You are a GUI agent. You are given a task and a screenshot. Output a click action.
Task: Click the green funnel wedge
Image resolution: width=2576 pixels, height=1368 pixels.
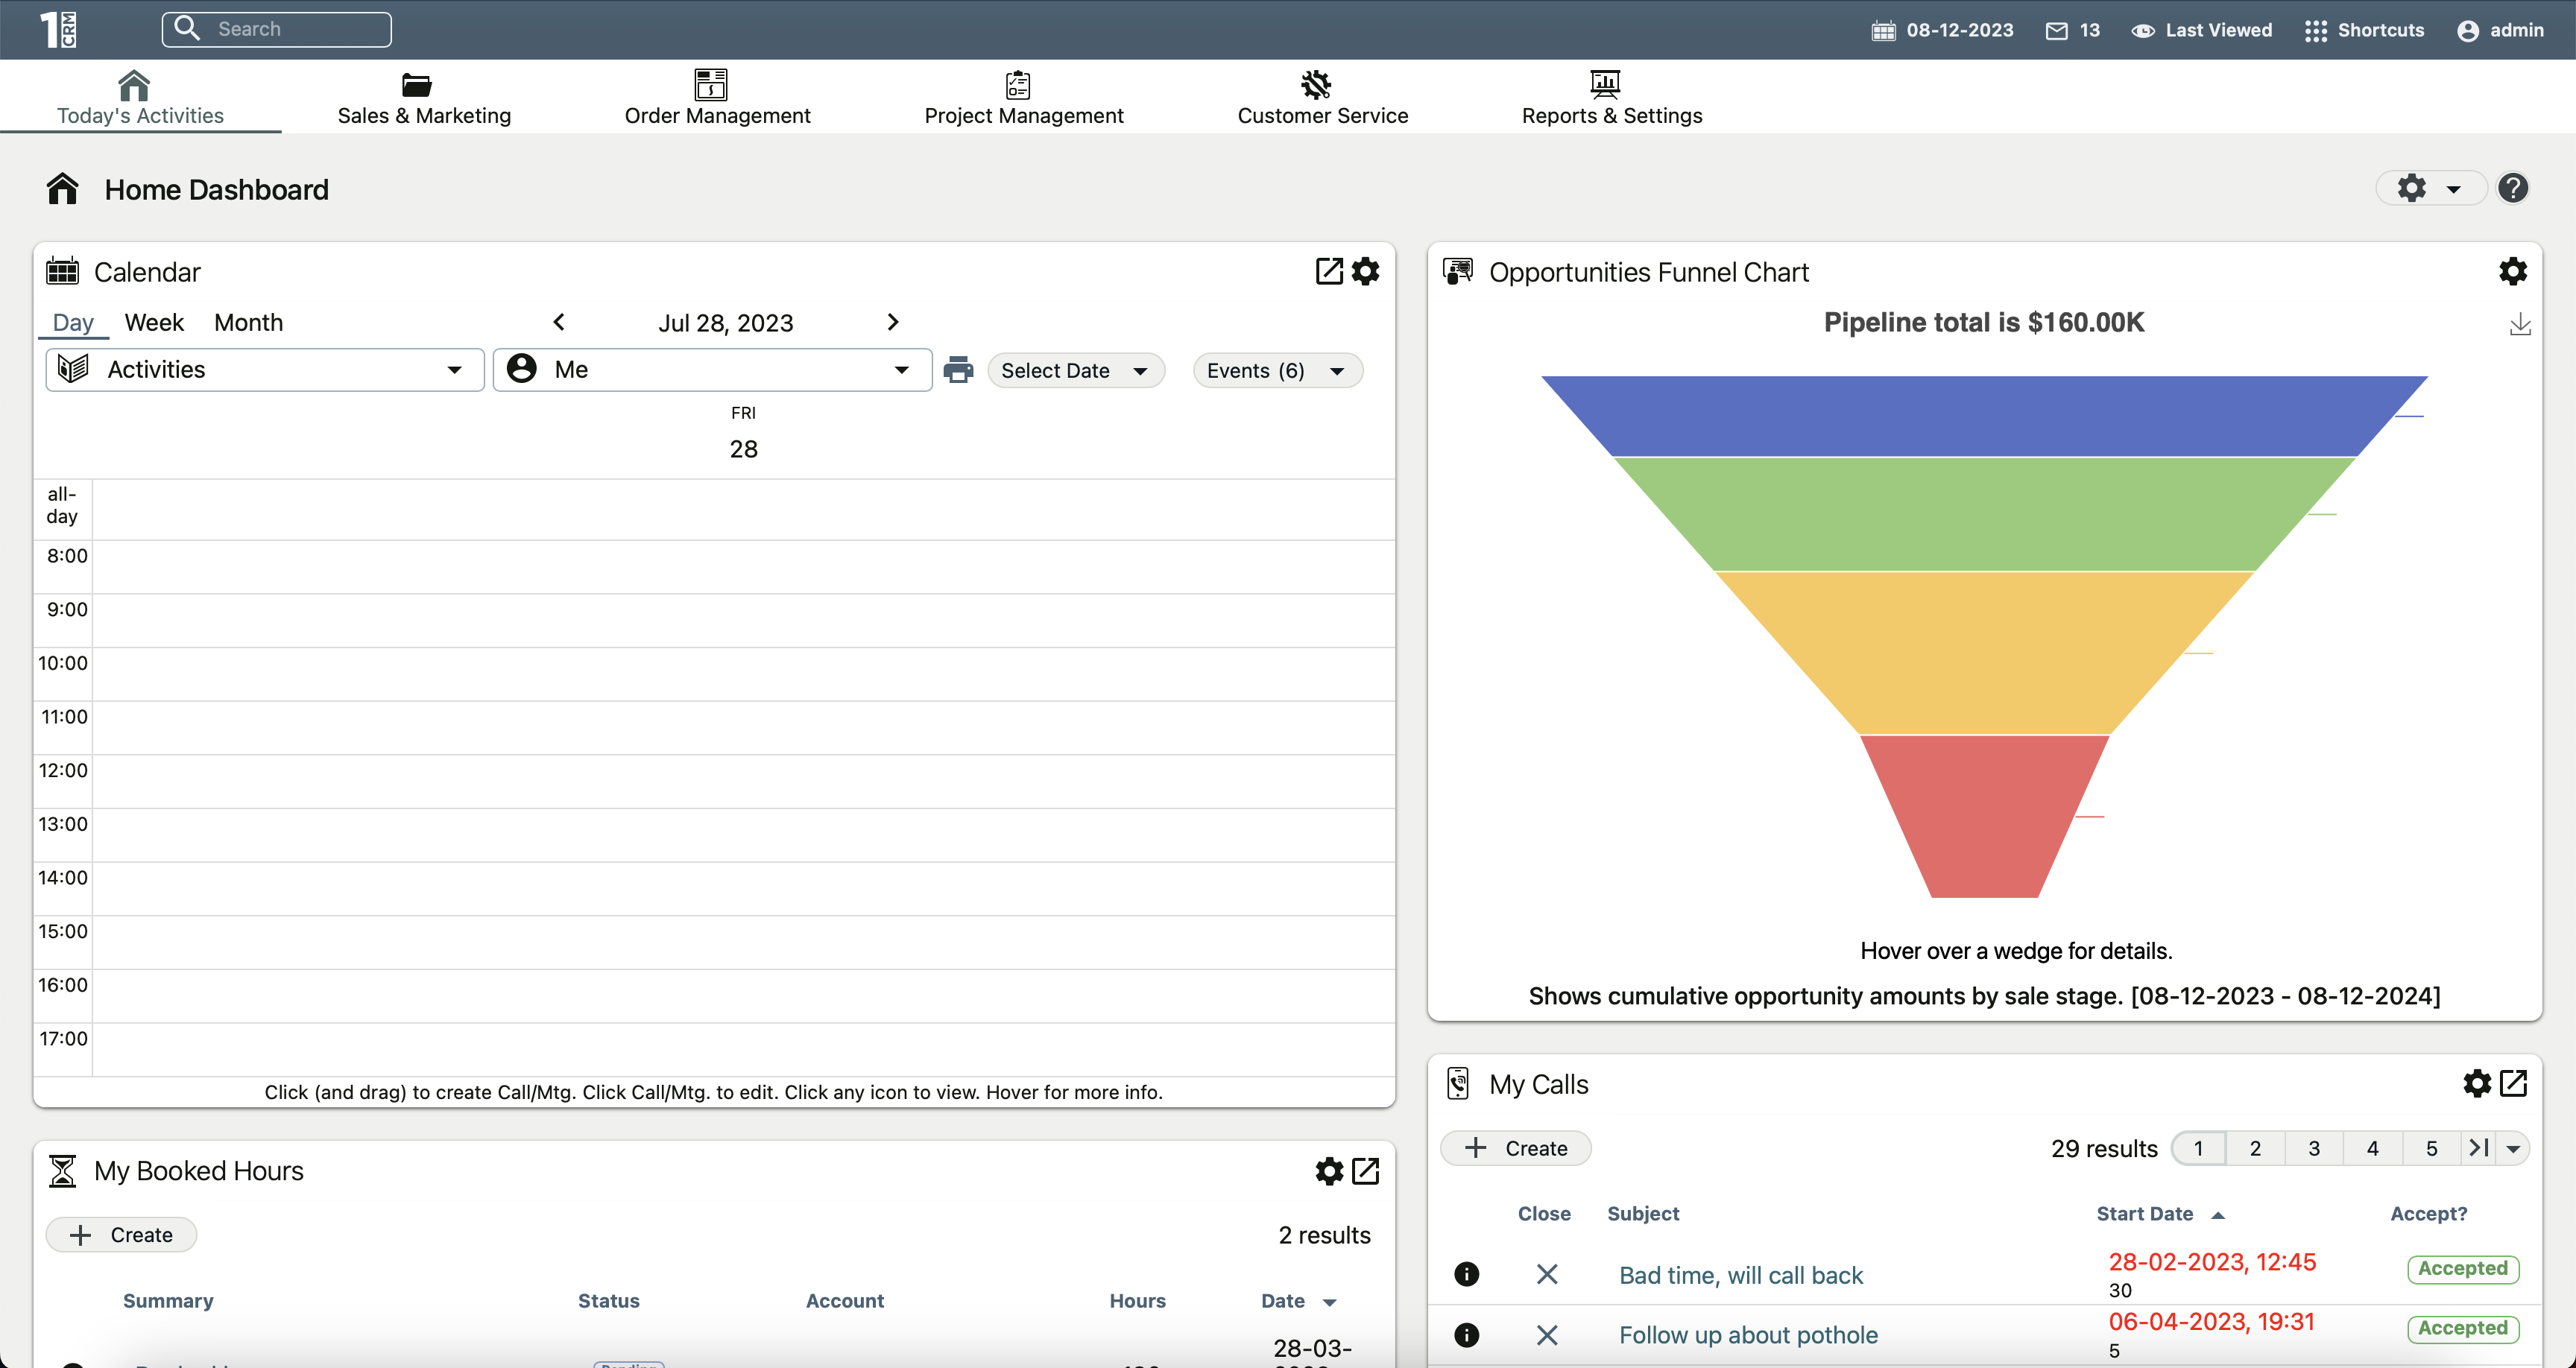(x=1984, y=514)
